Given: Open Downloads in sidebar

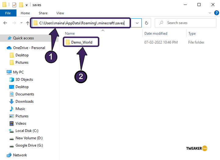Looking at the screenshot, I should coord(25,101).
